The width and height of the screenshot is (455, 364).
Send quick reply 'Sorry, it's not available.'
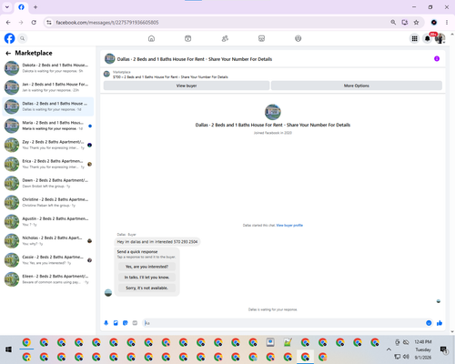pos(147,288)
